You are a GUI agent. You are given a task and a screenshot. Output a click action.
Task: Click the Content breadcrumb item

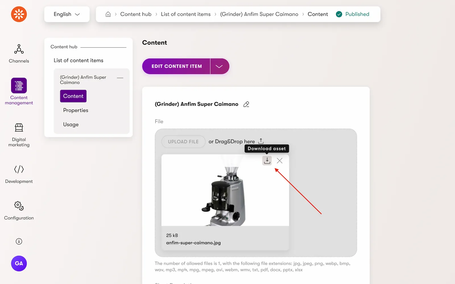(x=318, y=14)
